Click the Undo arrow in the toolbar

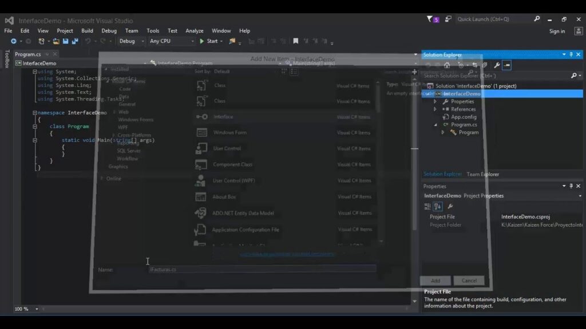point(88,41)
